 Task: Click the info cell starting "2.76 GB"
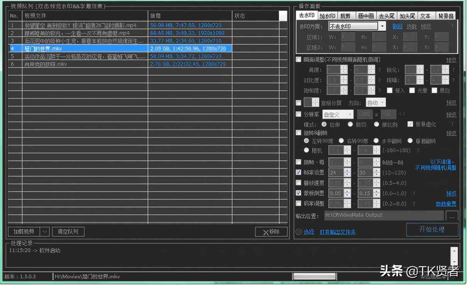[x=190, y=64]
